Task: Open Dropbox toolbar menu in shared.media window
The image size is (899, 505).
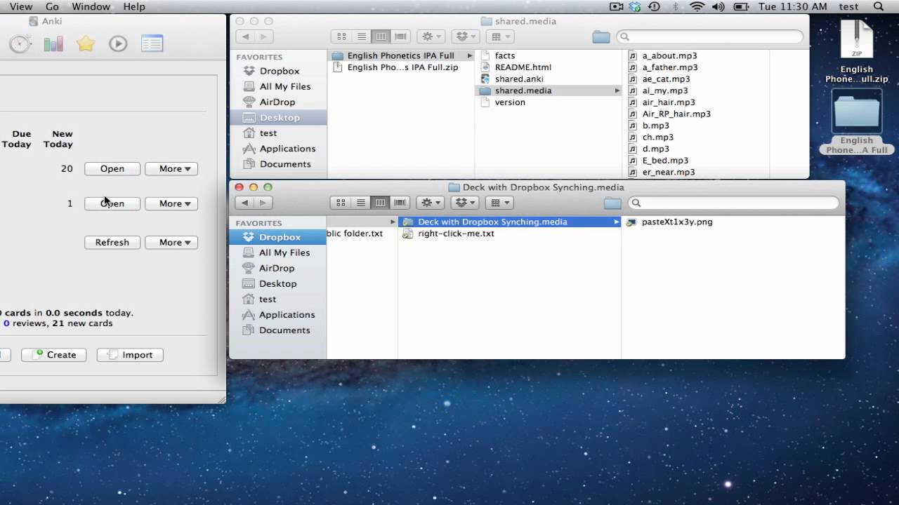Action: pyautogui.click(x=465, y=36)
